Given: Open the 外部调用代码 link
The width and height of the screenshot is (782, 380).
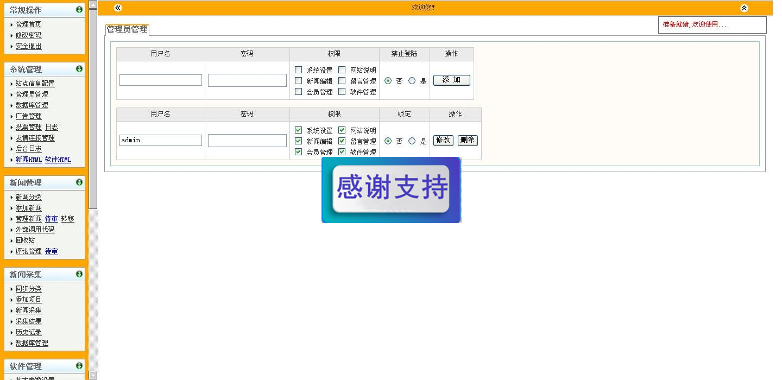Looking at the screenshot, I should pyautogui.click(x=35, y=230).
